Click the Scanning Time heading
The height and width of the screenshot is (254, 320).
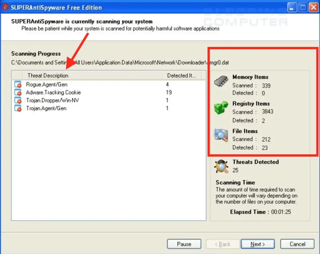click(235, 182)
